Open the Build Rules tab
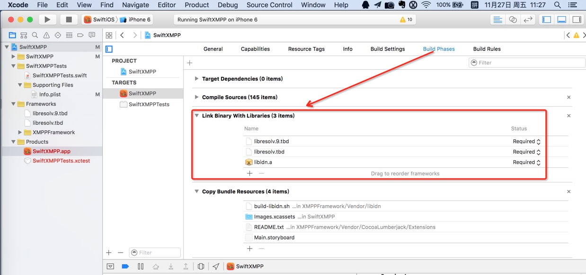 [x=487, y=49]
